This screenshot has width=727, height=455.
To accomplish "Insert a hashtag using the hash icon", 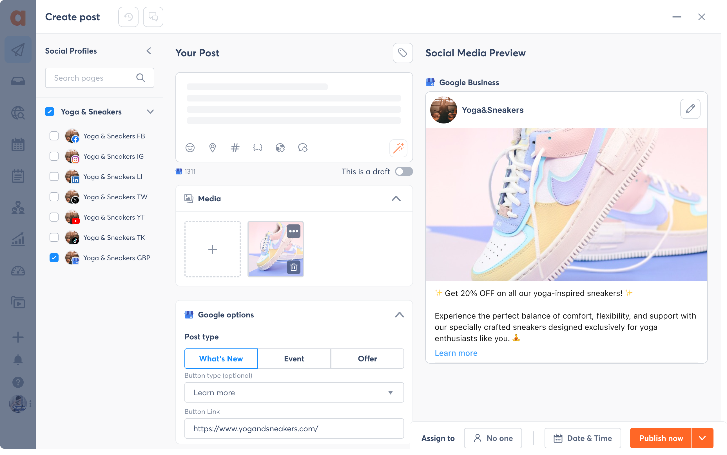I will 235,148.
